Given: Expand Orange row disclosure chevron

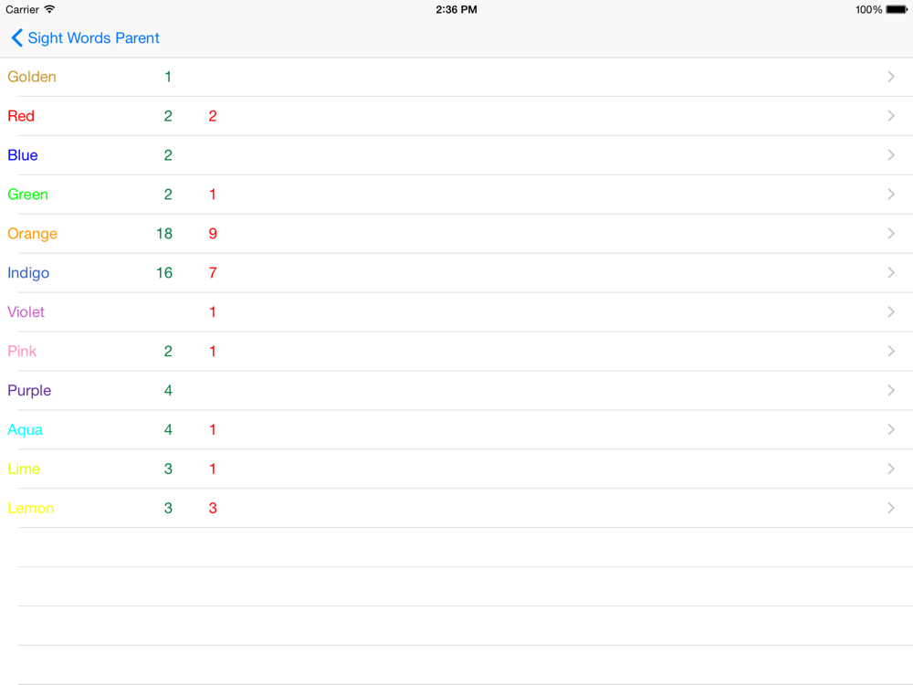Looking at the screenshot, I should [x=891, y=234].
